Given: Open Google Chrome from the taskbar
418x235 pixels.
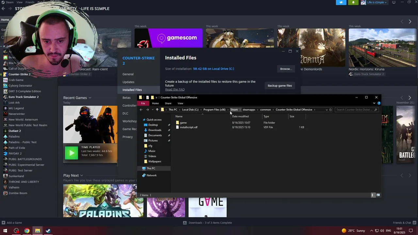Looking at the screenshot, I should click(27, 231).
